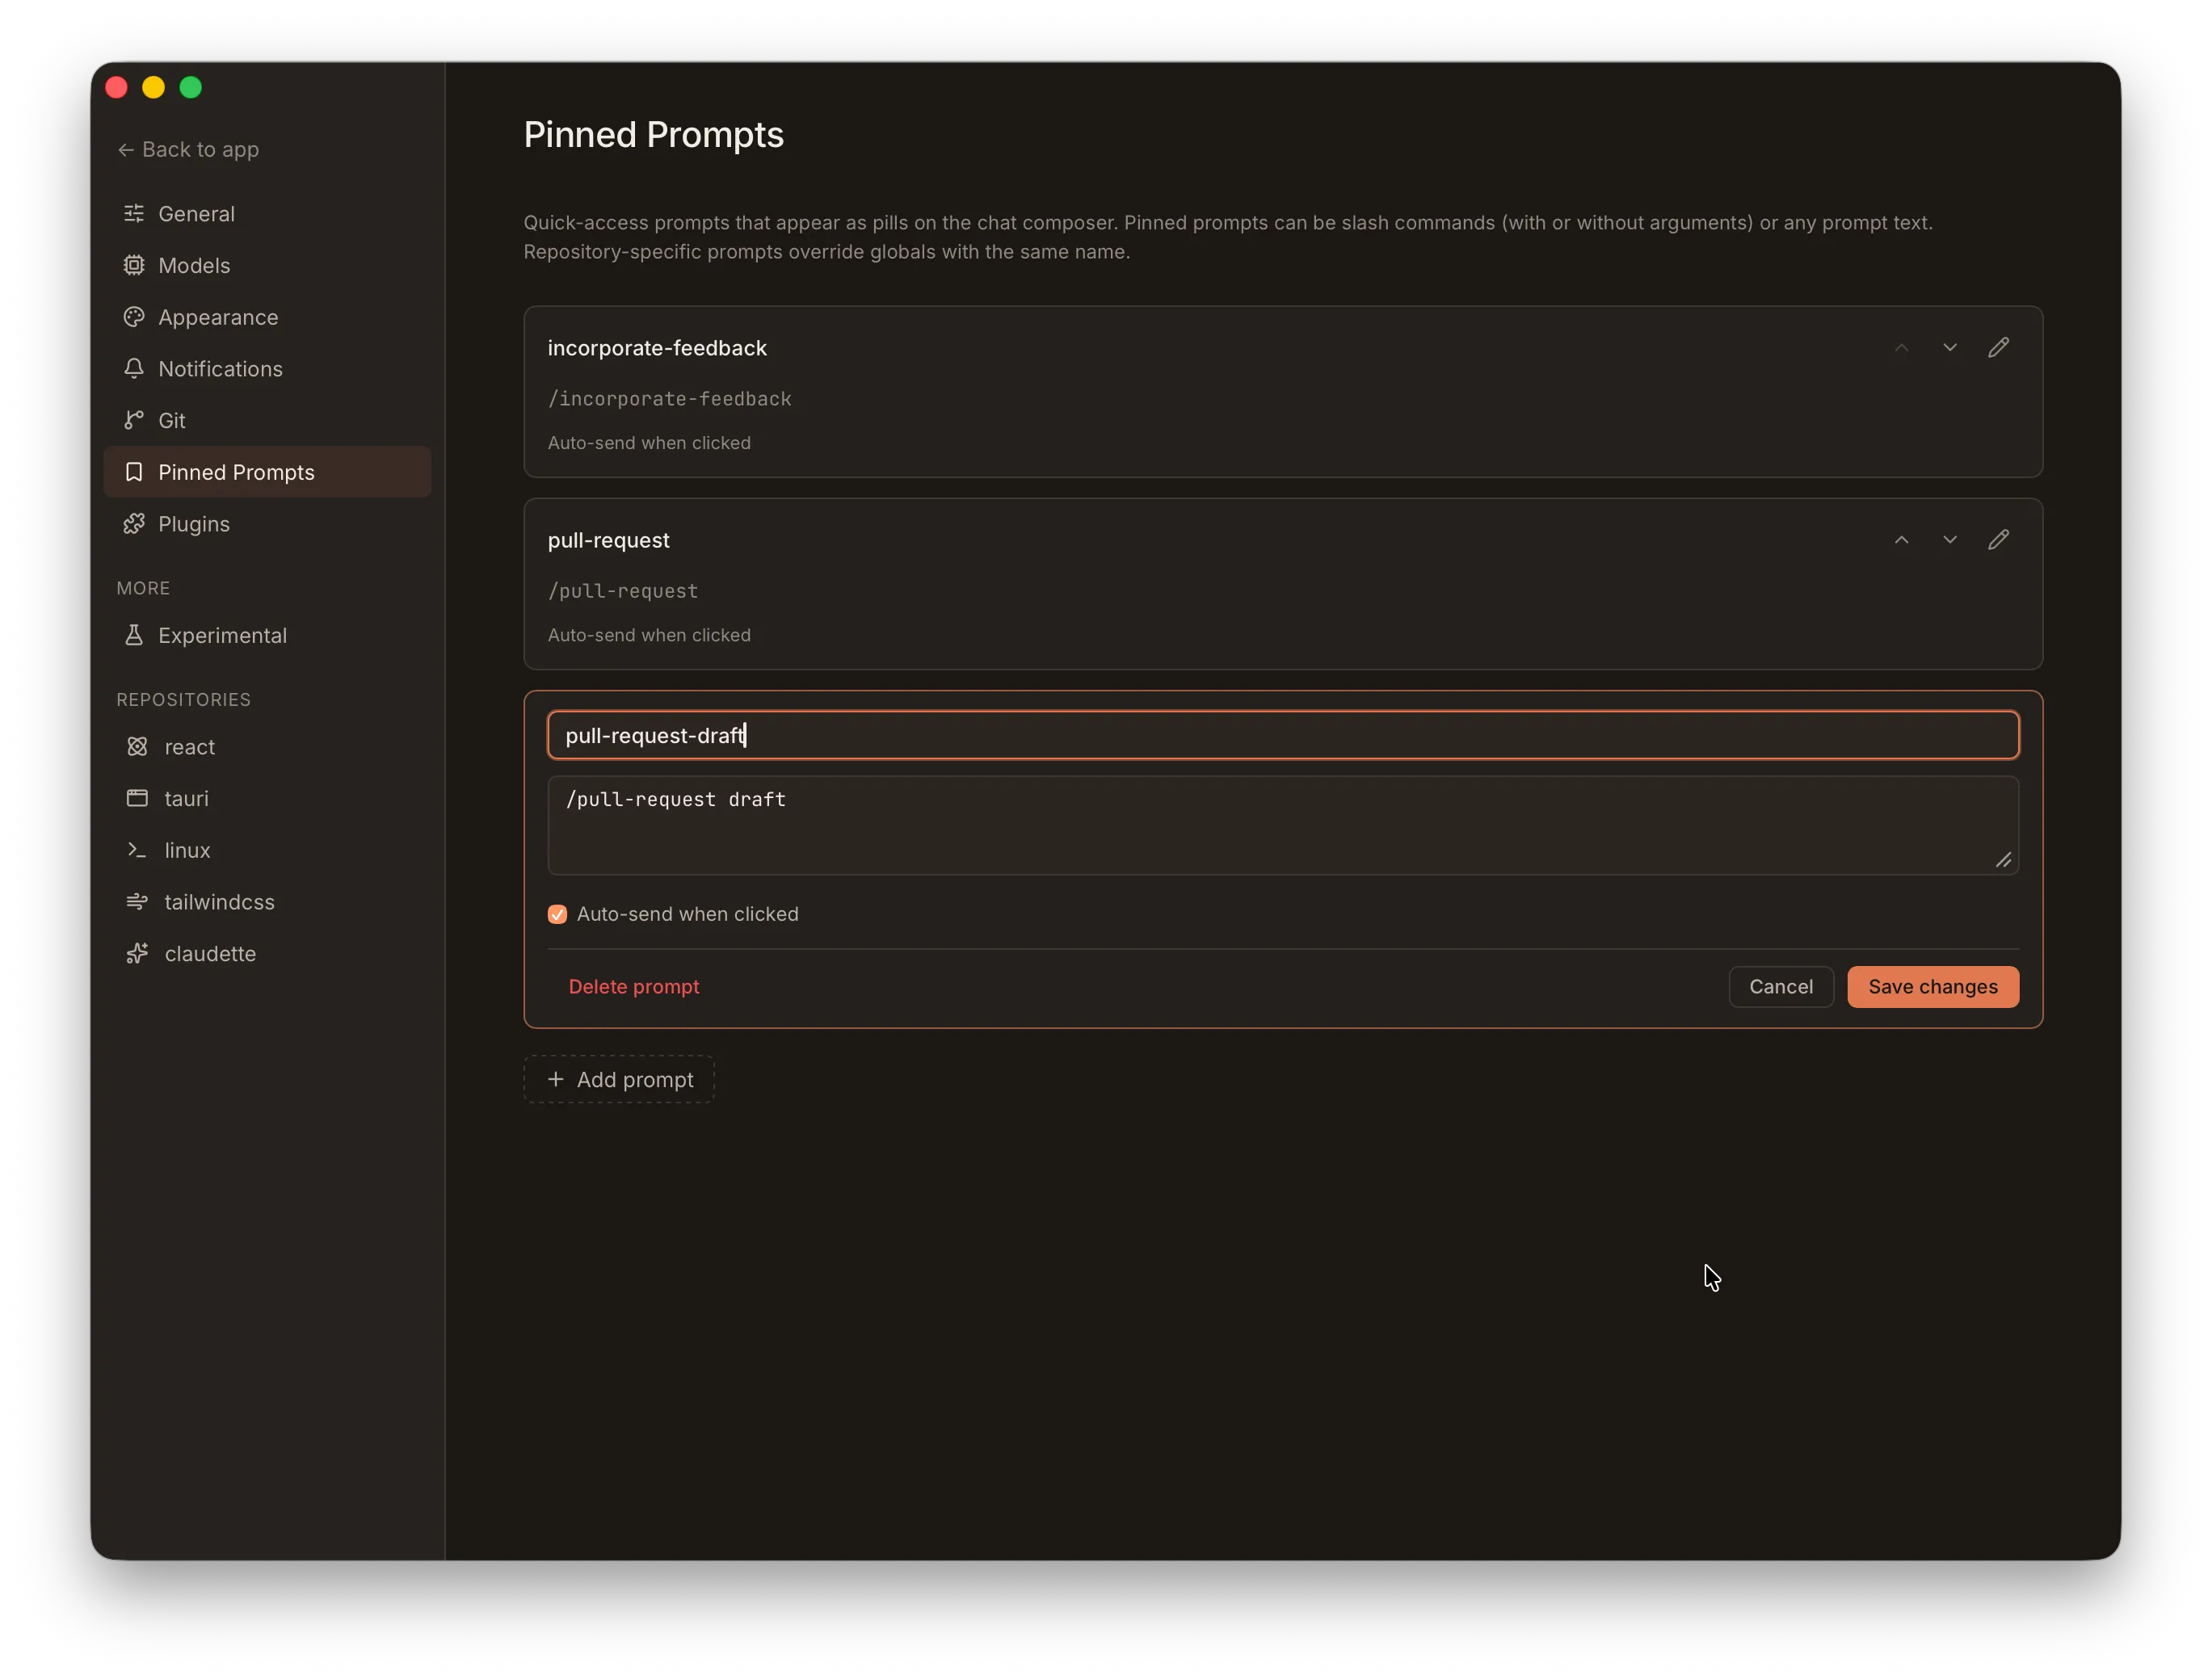Select the linux repository
This screenshot has height=1680, width=2212.
[267, 850]
